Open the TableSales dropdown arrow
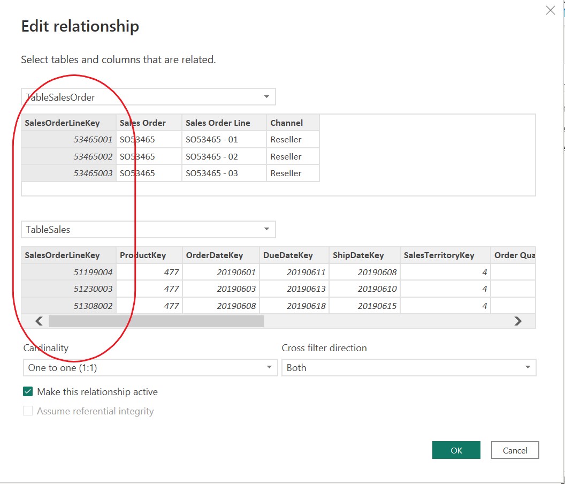 [x=266, y=229]
